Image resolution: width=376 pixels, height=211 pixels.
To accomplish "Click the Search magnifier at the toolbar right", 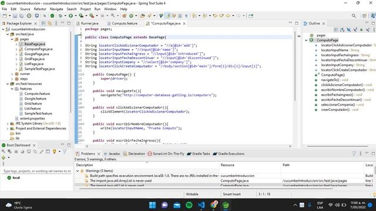I will tap(354, 16).
